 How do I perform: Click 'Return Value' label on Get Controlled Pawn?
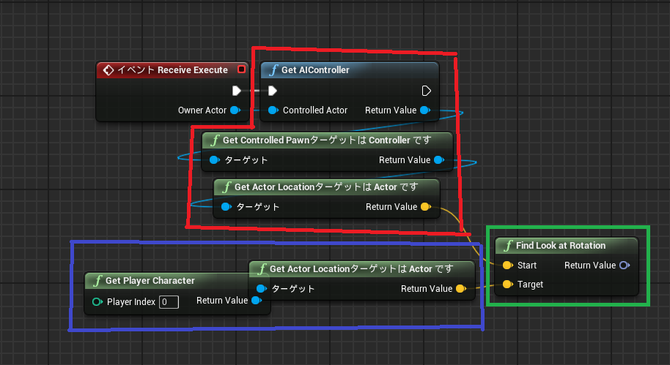coord(405,160)
